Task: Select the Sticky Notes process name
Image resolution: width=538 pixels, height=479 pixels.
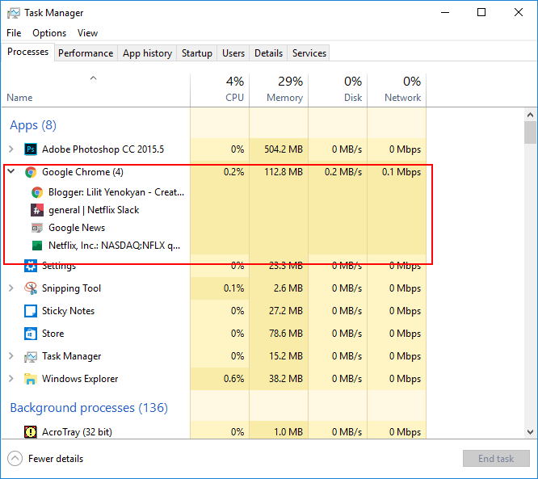Action: [68, 311]
